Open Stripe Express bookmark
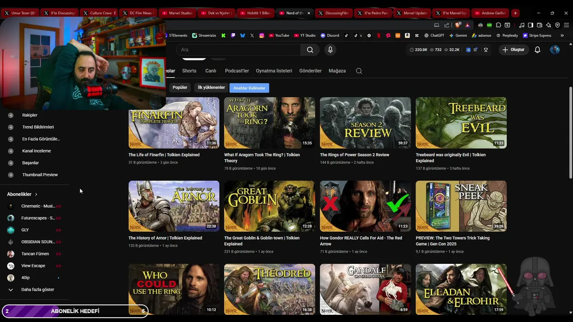The width and height of the screenshot is (573, 322). coord(537,35)
